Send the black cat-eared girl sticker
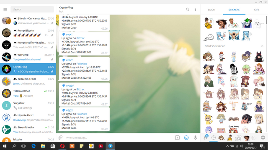 coord(259,57)
